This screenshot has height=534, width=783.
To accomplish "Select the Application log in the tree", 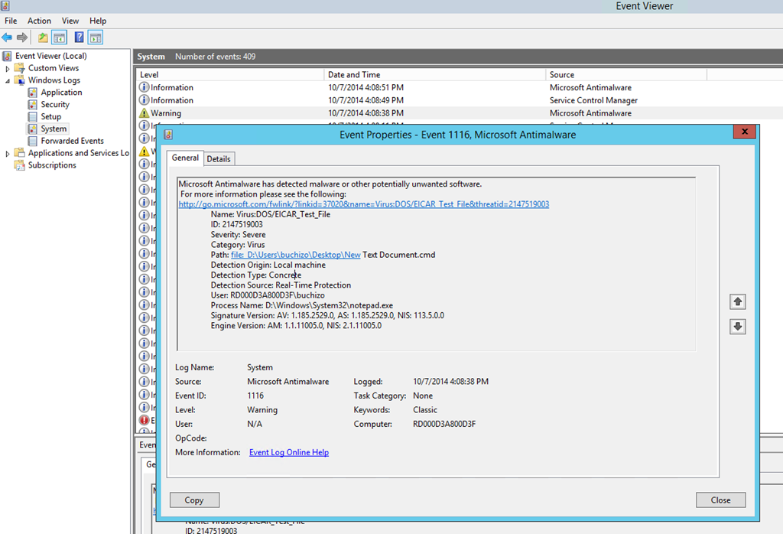I will click(x=61, y=93).
